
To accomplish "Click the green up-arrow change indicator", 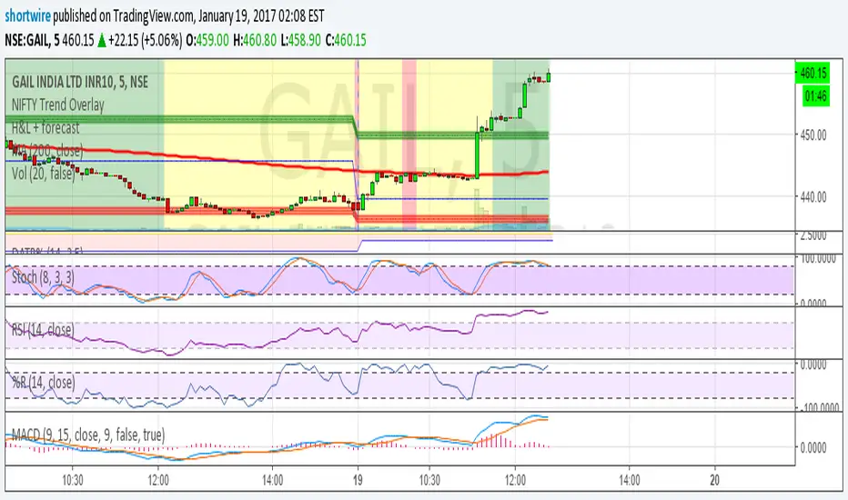I will coord(102,41).
